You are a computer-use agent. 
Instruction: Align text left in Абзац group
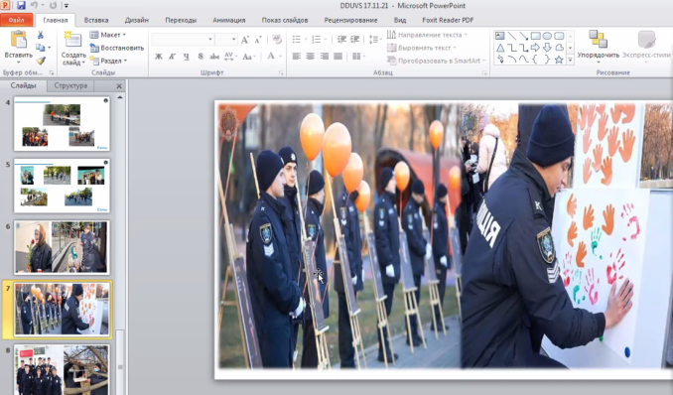point(297,57)
